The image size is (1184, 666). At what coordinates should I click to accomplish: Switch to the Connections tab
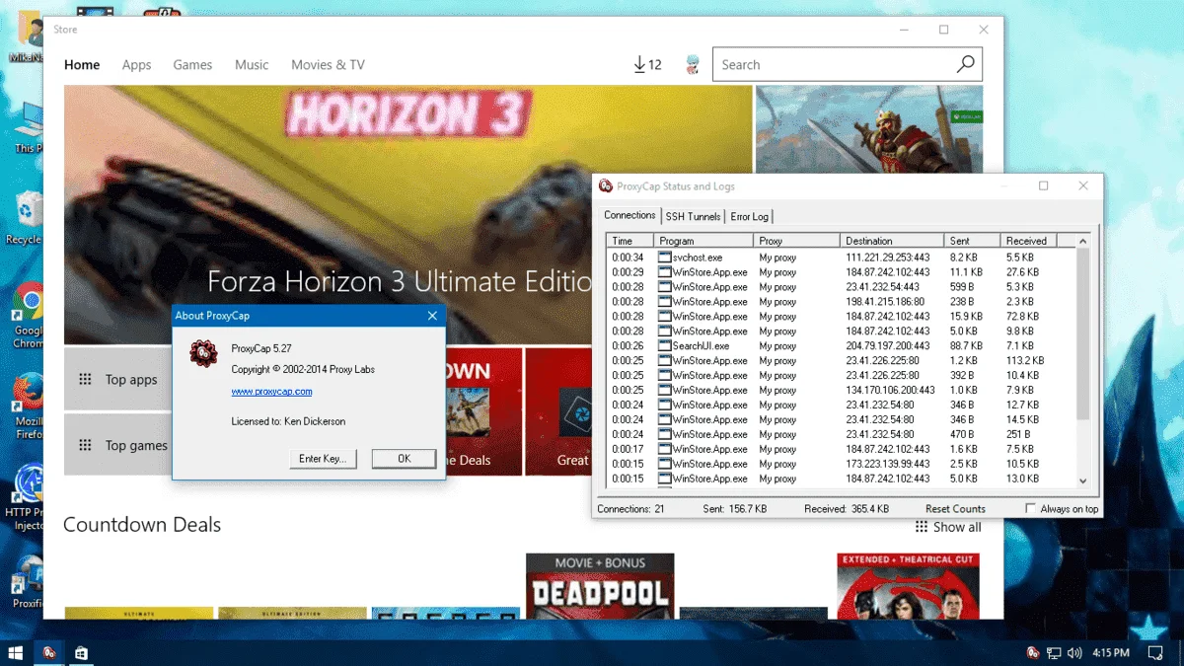629,215
